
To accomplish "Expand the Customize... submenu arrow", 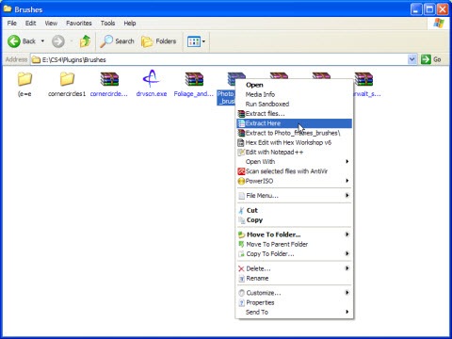I will (347, 293).
